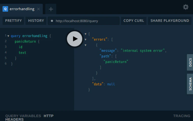Open settings via the gear icon
Image resolution: width=193 pixels, height=121 pixels.
(x=186, y=7)
